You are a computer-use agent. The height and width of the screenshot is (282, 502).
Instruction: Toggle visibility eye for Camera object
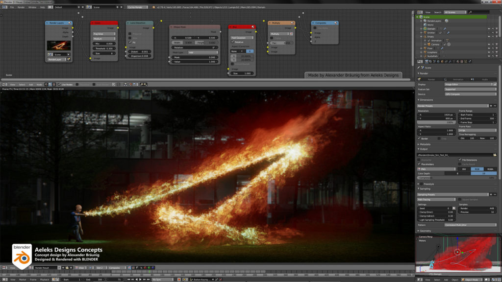click(x=489, y=45)
